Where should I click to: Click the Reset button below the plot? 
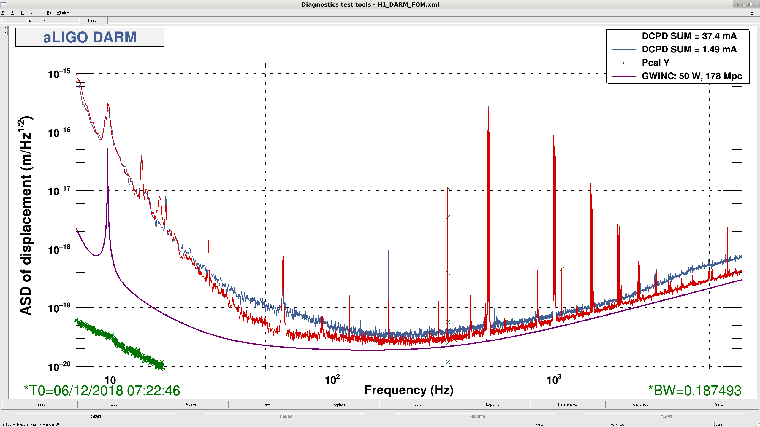40,404
